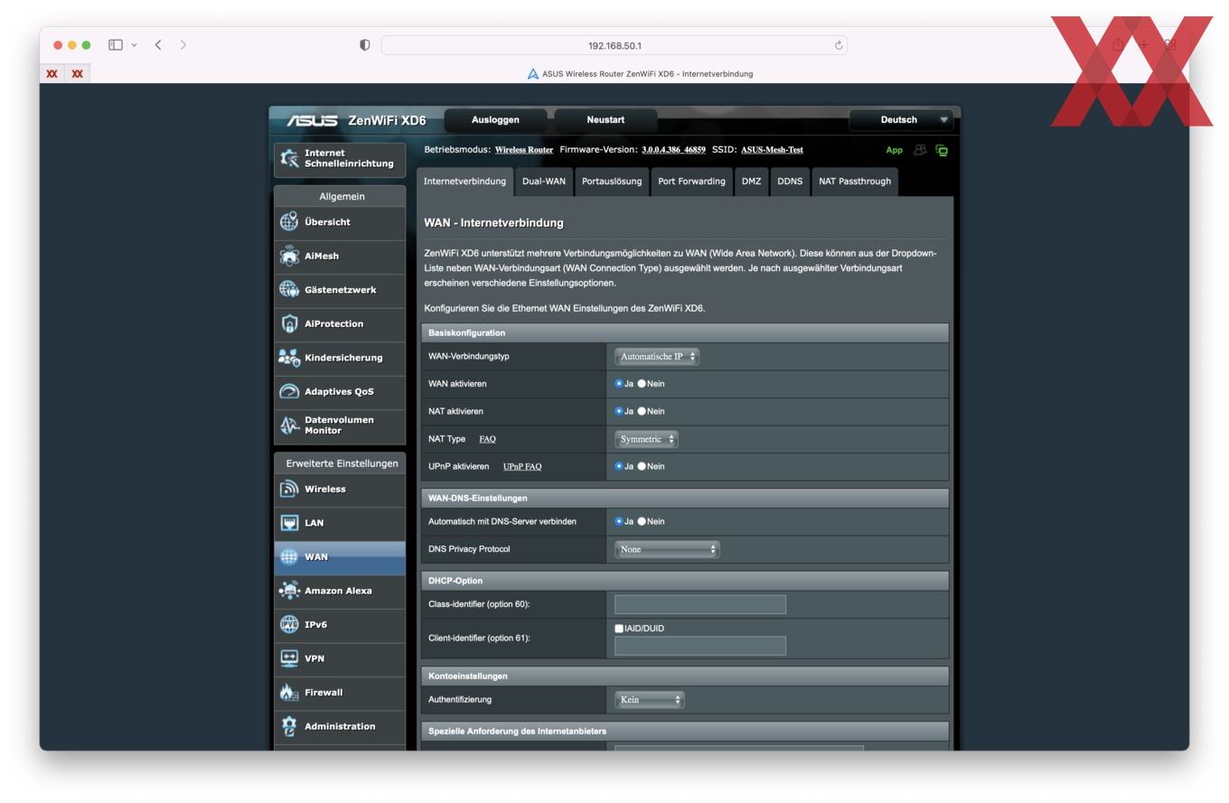Switch to Portauslösung tab
Image resolution: width=1229 pixels, height=803 pixels.
612,182
